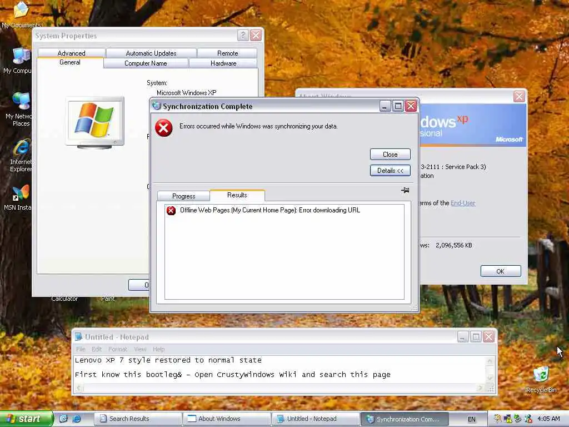The height and width of the screenshot is (427, 569).
Task: Switch to the Progress tab
Action: click(183, 196)
